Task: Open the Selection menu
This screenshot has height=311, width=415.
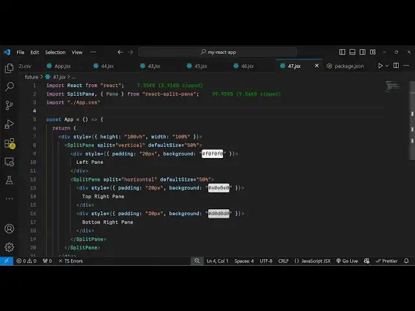Action: click(55, 52)
